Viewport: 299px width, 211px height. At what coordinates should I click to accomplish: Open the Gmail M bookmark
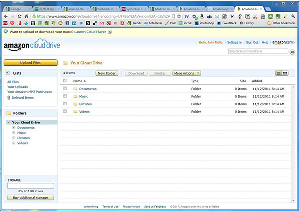coord(102,23)
